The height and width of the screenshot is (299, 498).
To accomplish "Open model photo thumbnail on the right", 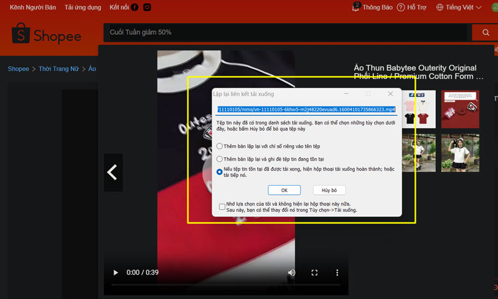I will coord(460,153).
